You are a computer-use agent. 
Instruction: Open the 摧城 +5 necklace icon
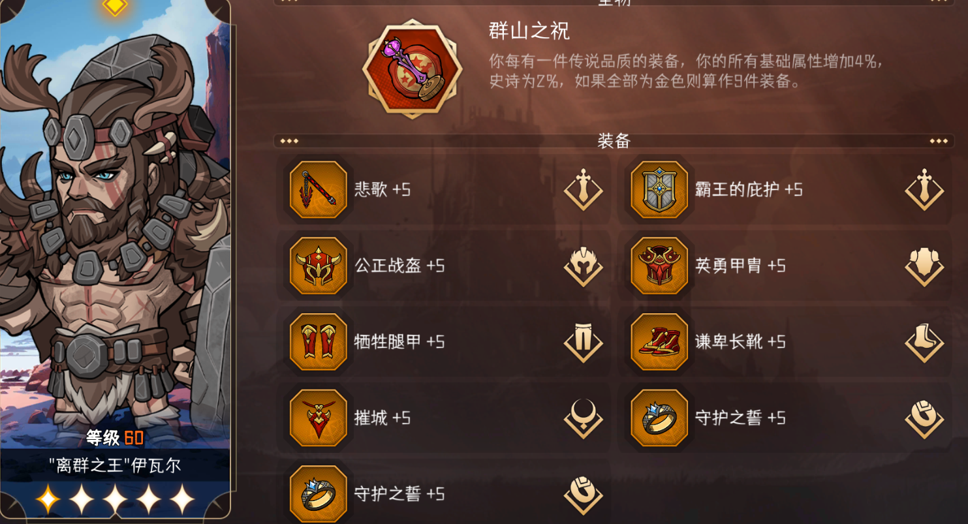point(319,418)
